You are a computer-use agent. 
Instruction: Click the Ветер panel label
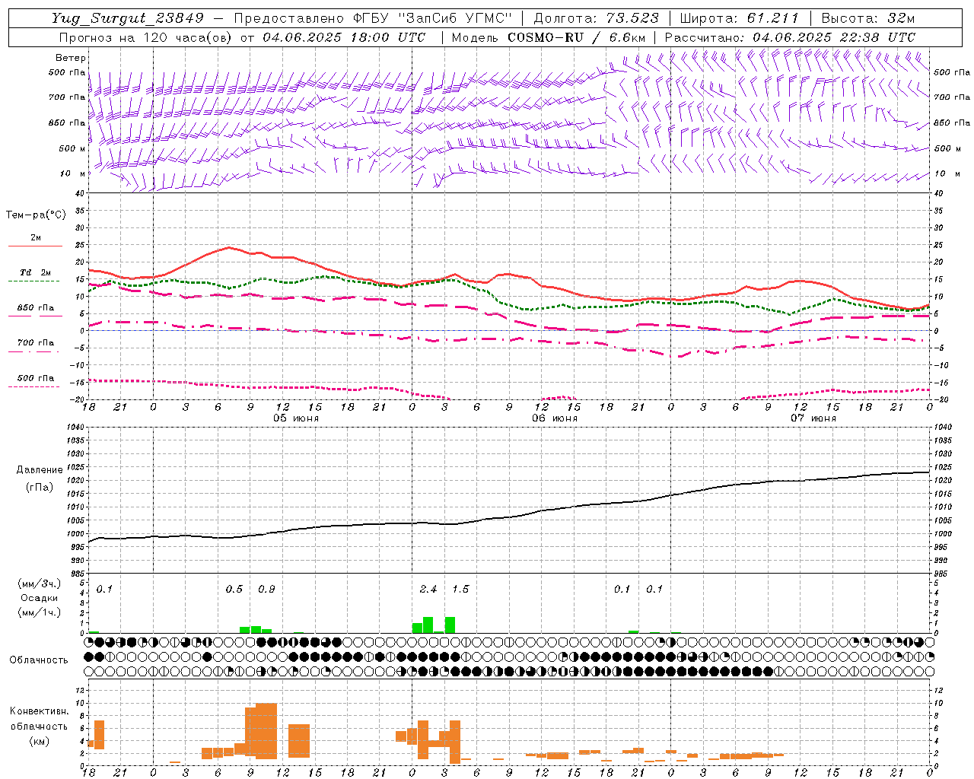tap(71, 58)
